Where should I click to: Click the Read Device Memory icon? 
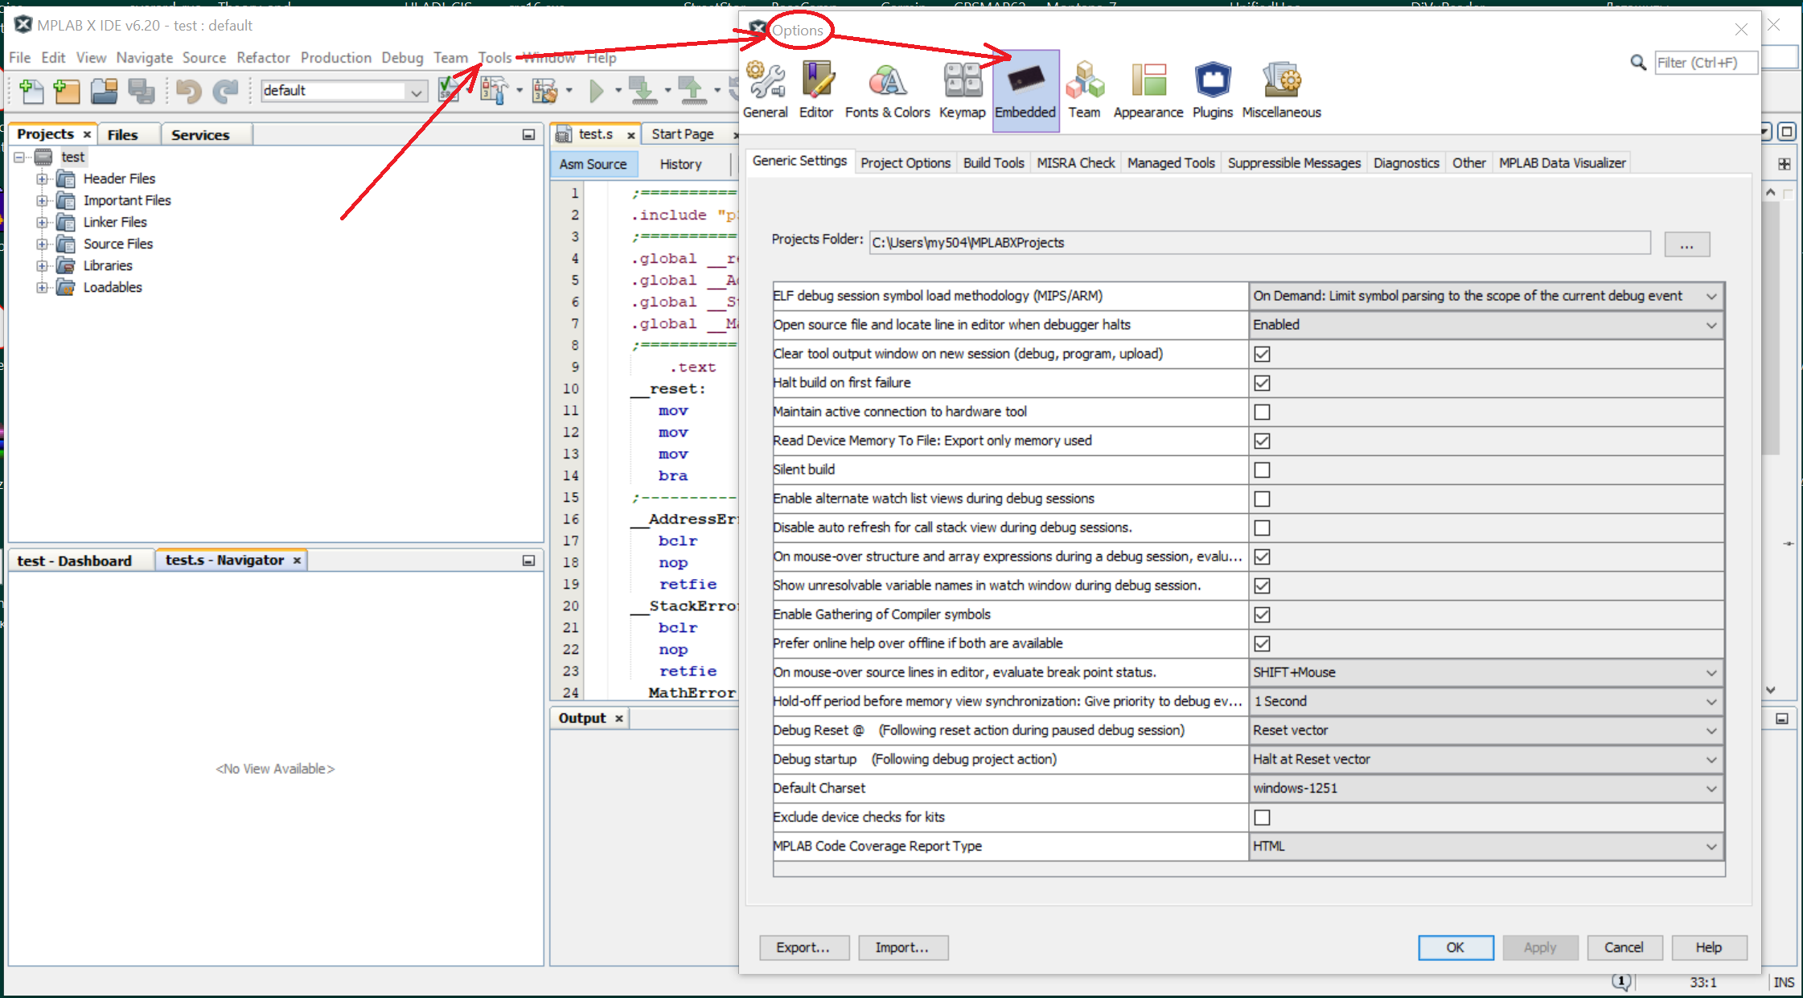692,91
